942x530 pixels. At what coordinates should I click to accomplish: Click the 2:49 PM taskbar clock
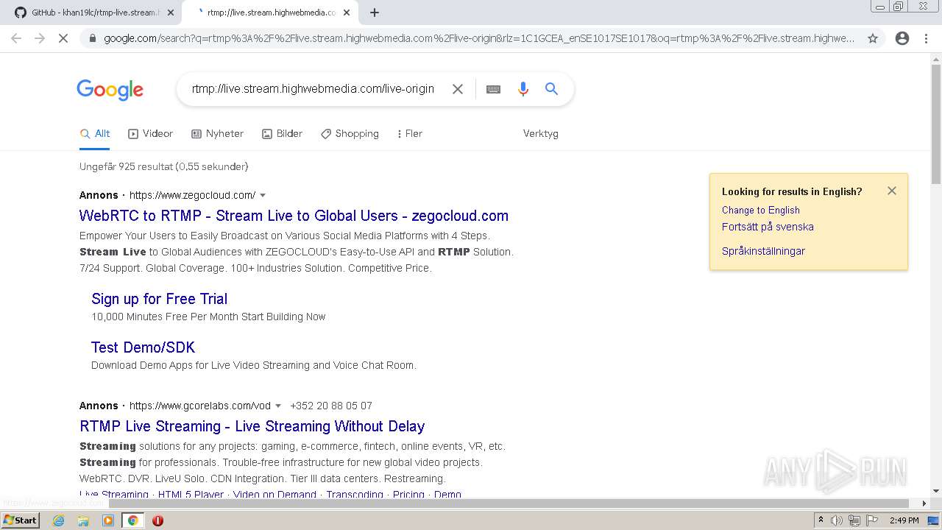pos(904,520)
